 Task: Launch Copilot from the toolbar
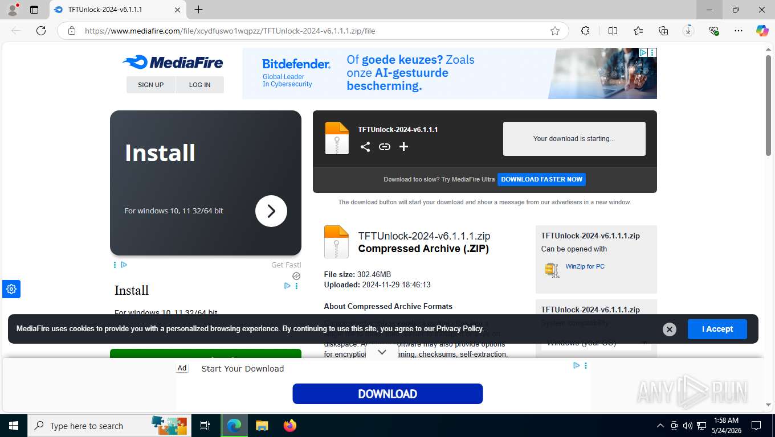[x=762, y=31]
